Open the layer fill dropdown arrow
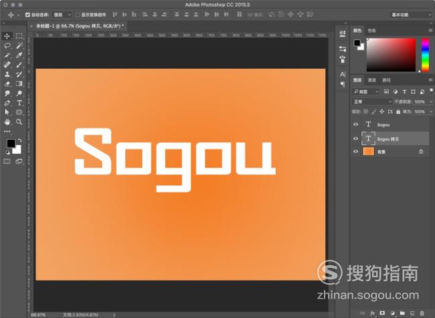The width and height of the screenshot is (435, 318). [x=430, y=112]
